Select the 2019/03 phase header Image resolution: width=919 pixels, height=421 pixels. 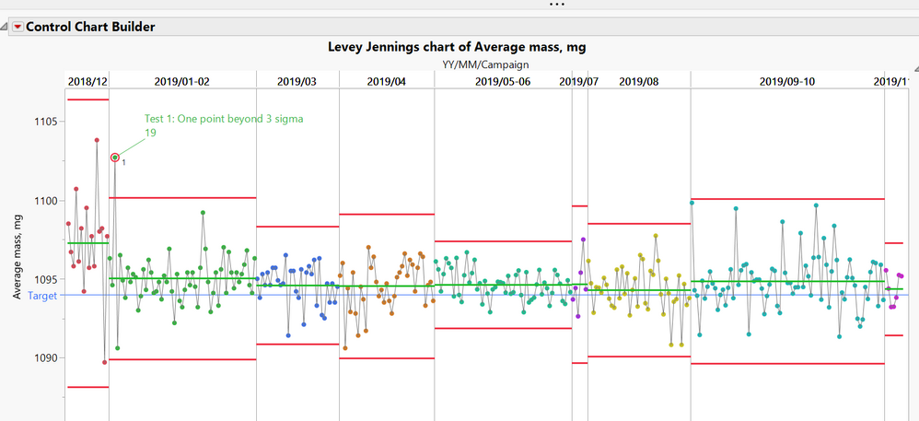[297, 81]
